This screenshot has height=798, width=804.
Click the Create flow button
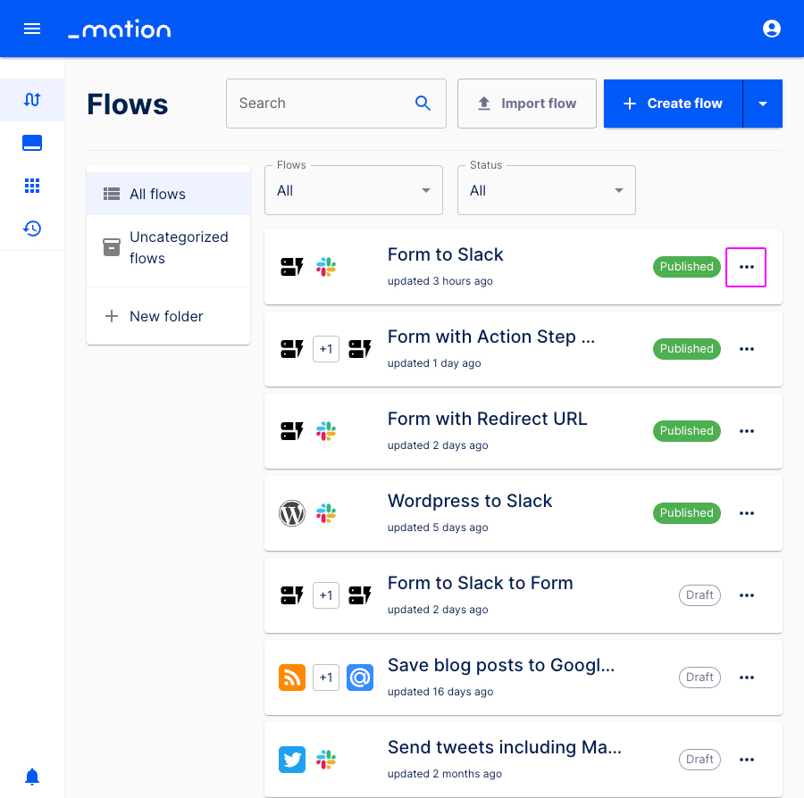pyautogui.click(x=673, y=103)
